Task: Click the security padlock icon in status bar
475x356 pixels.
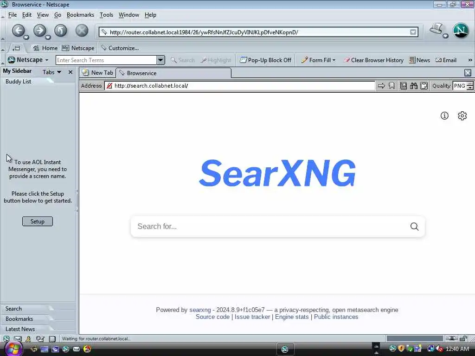Action: click(x=463, y=338)
